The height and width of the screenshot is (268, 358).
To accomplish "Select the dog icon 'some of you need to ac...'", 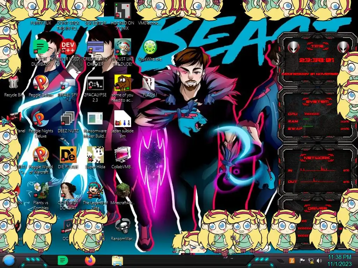I will (123, 83).
